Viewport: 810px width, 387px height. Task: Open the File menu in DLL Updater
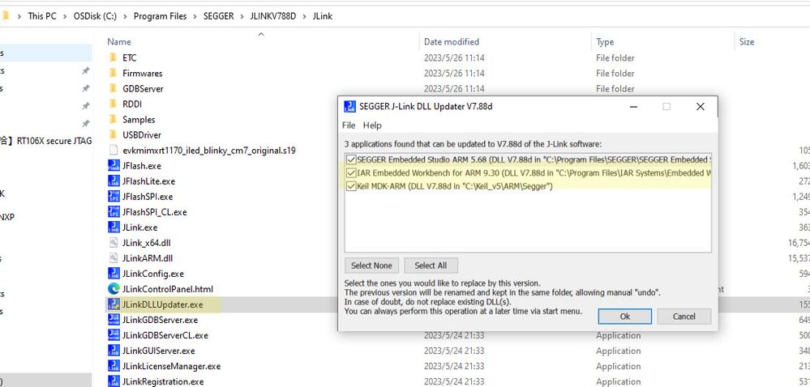(x=349, y=125)
